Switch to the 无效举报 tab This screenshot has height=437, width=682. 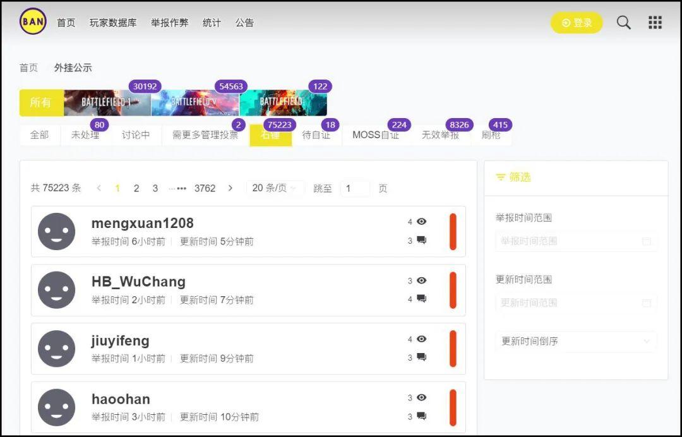(441, 135)
